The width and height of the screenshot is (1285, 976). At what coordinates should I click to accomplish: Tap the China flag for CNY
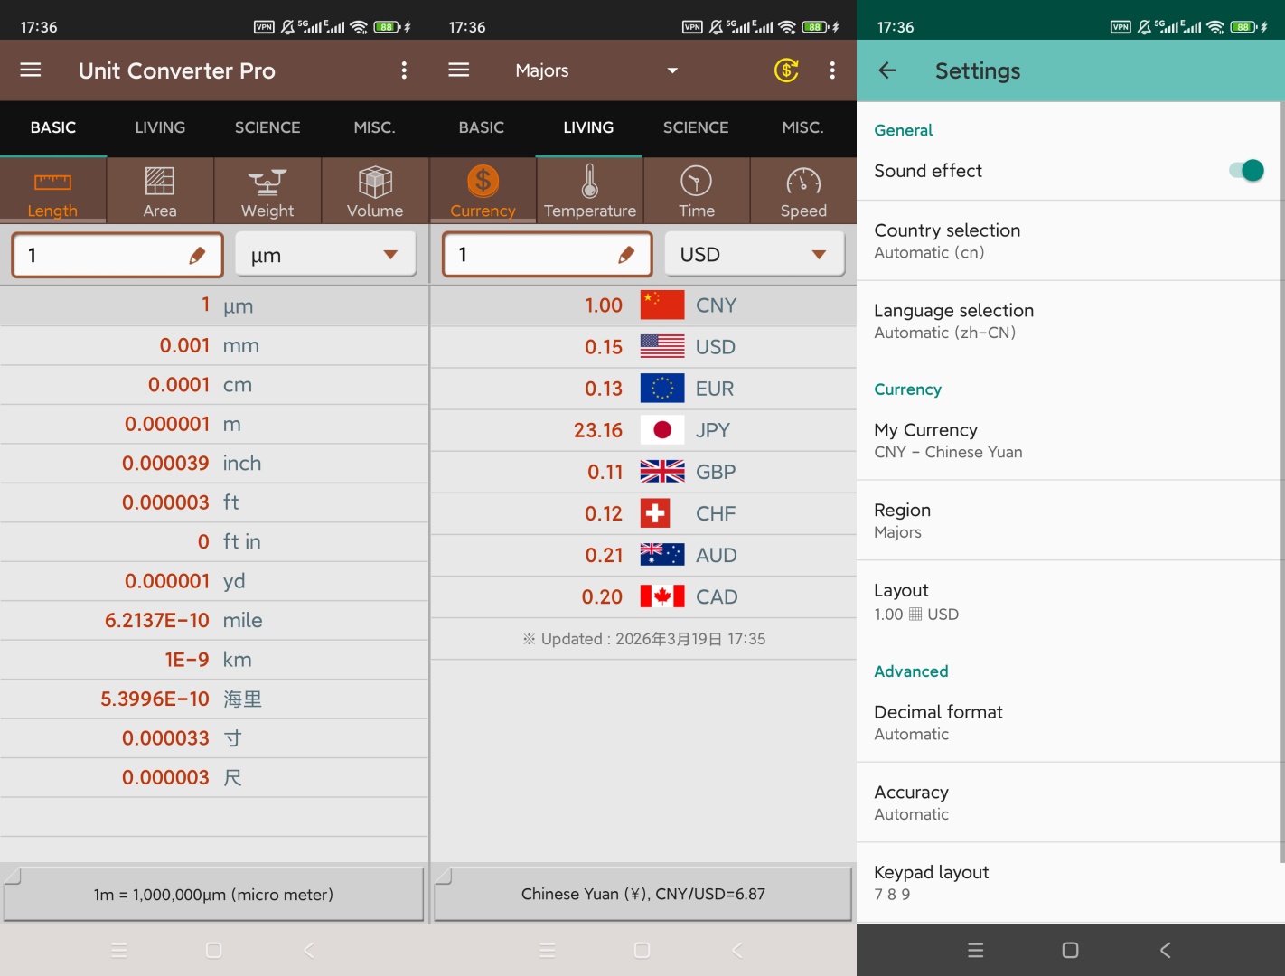(662, 305)
